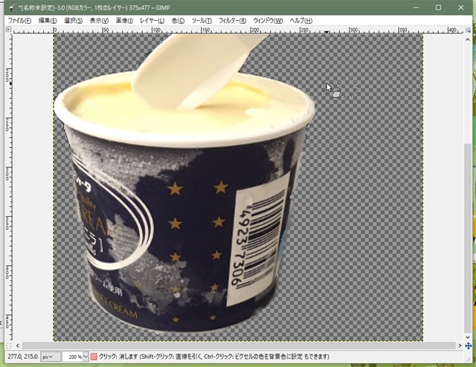Open the px unit dropdown in status bar
Viewport: 476px width, 367px height.
(x=51, y=357)
